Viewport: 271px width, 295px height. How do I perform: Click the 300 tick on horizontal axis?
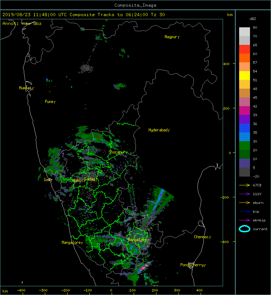(x=177, y=290)
